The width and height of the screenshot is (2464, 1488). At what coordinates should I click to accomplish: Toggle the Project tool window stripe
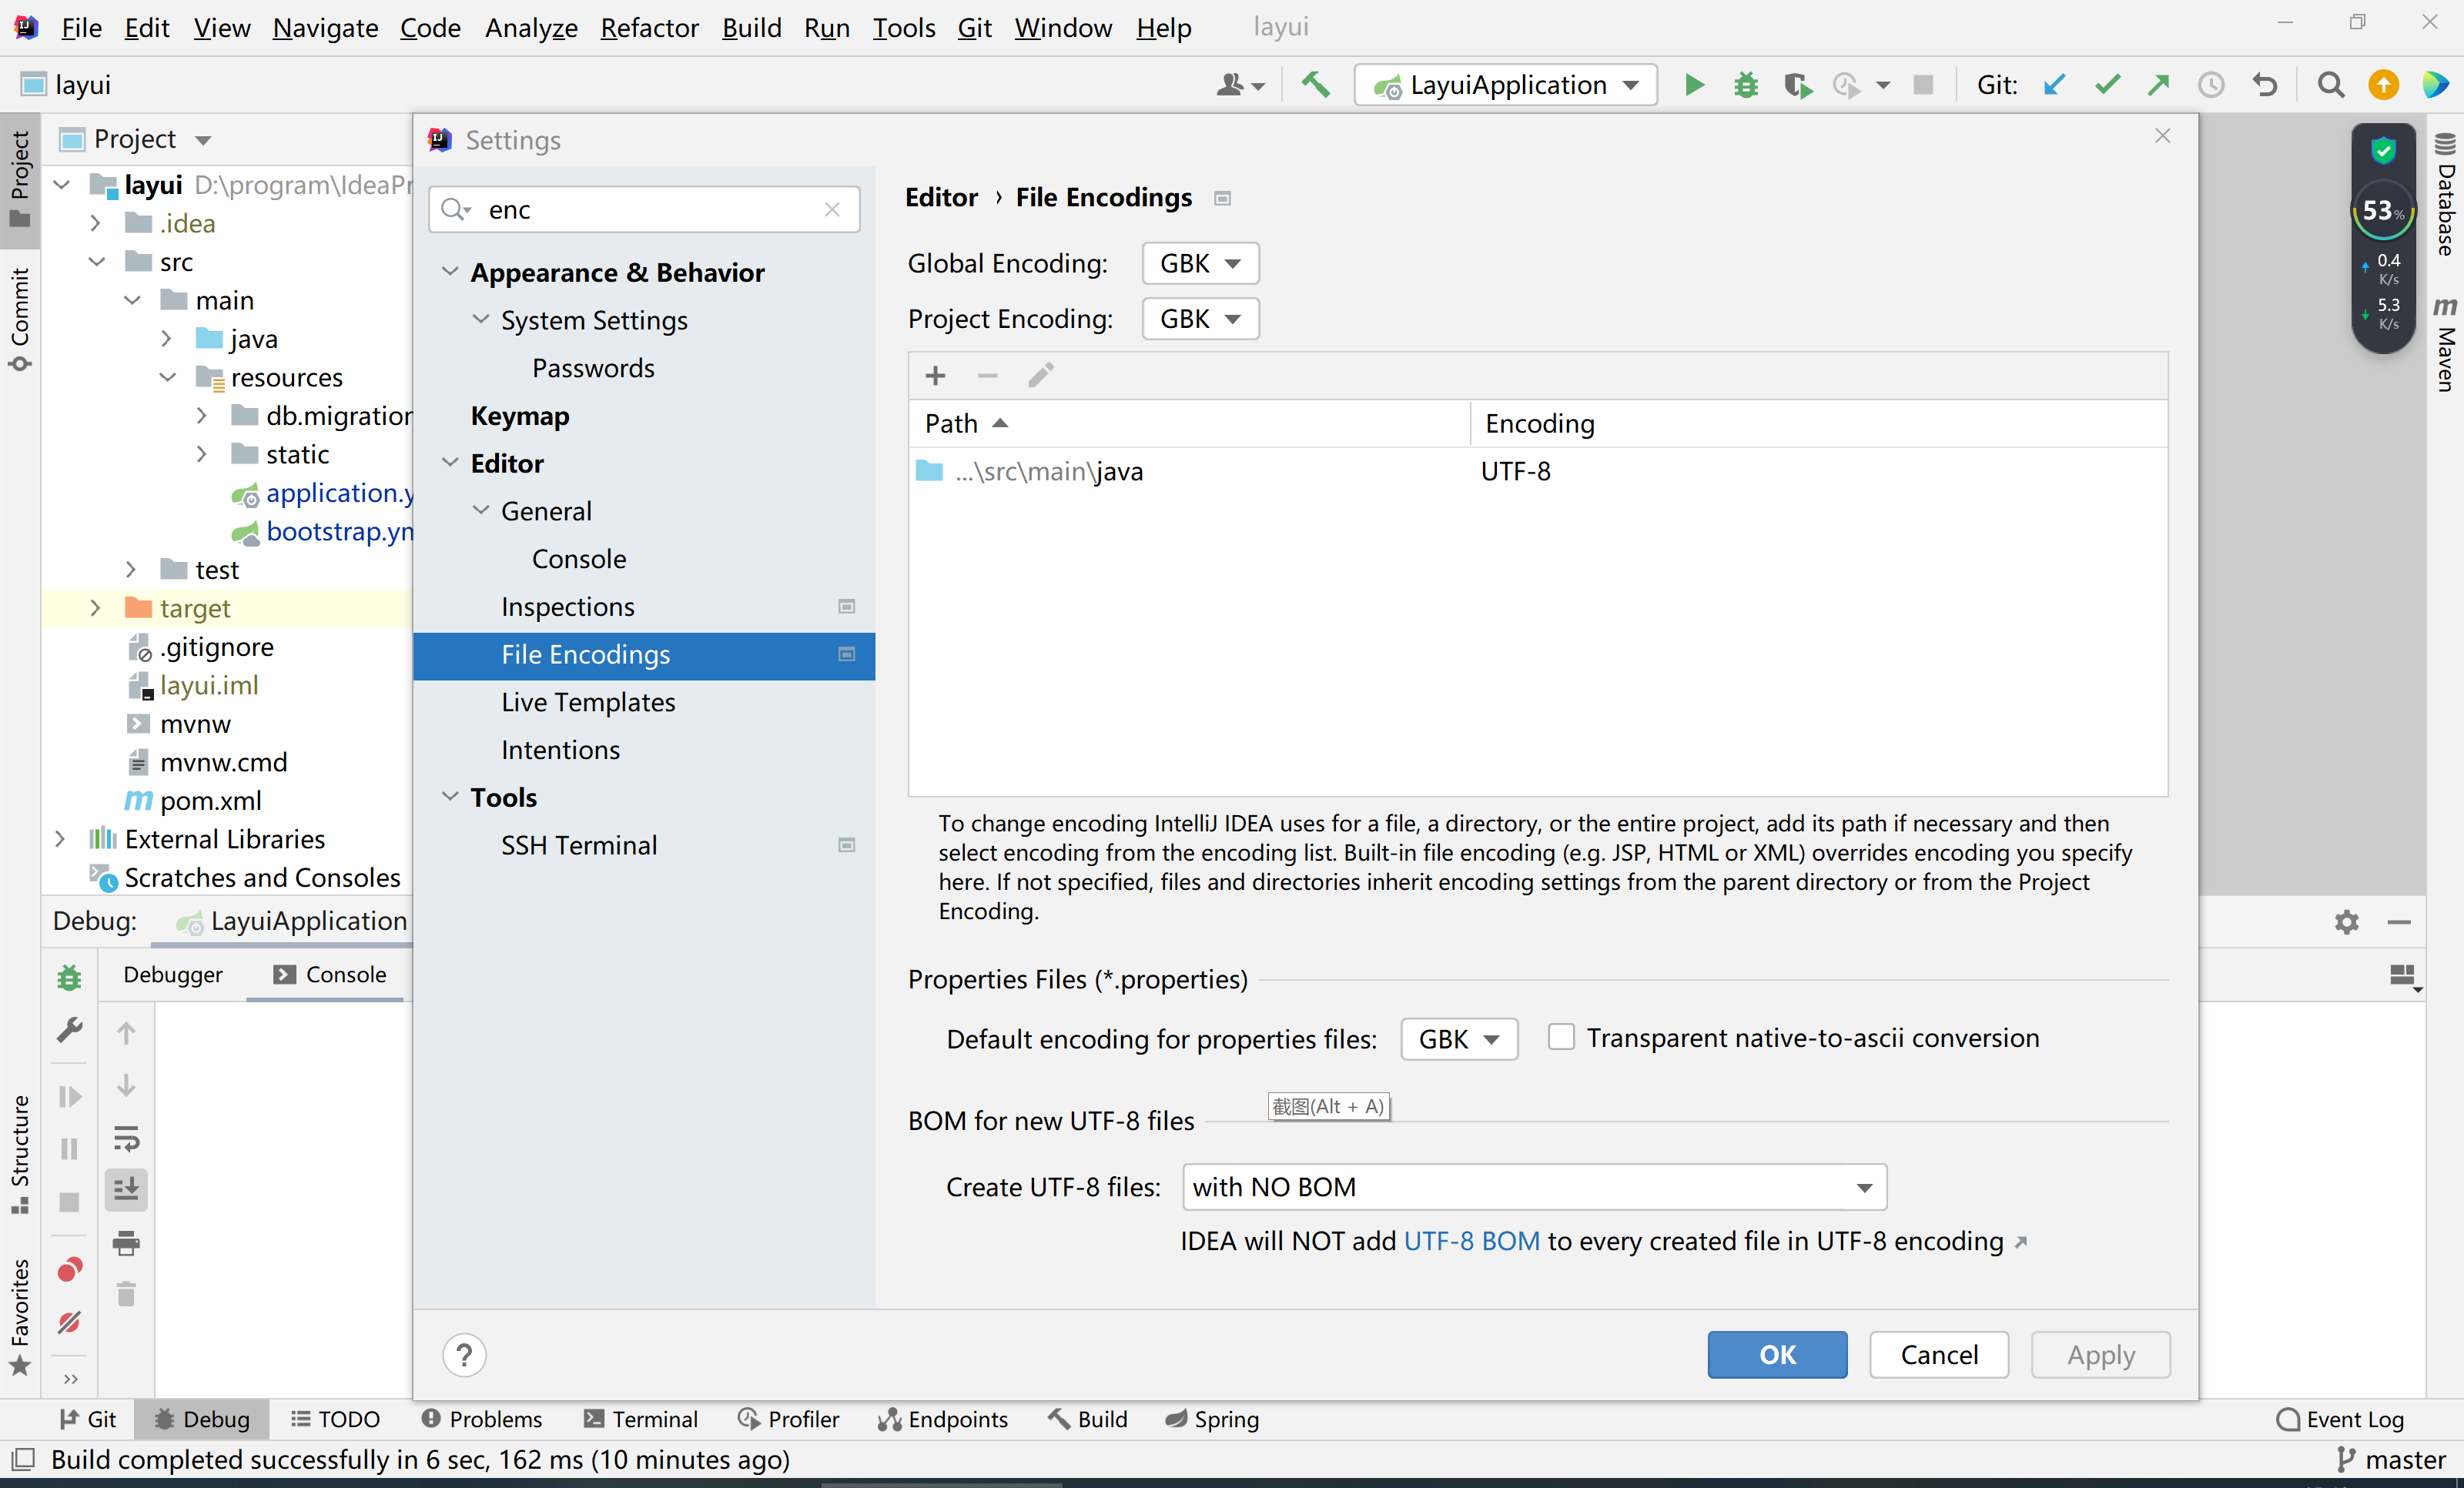point(19,179)
